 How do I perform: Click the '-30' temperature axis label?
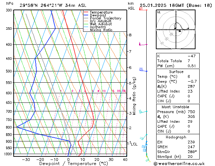[x=26, y=160]
